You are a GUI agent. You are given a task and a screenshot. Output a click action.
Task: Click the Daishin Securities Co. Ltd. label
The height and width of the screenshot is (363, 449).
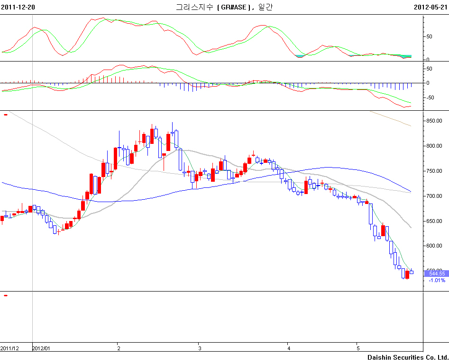(x=408, y=357)
